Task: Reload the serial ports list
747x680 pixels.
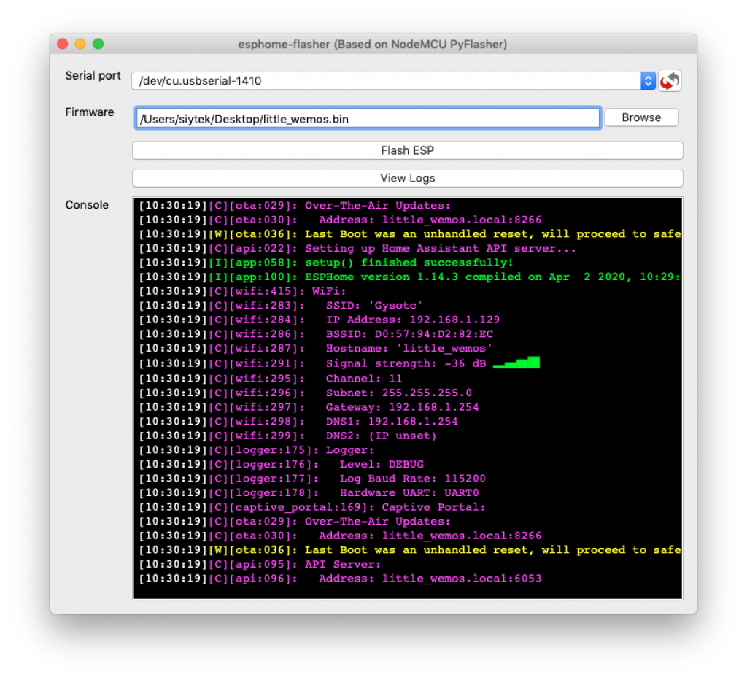Action: pos(670,80)
